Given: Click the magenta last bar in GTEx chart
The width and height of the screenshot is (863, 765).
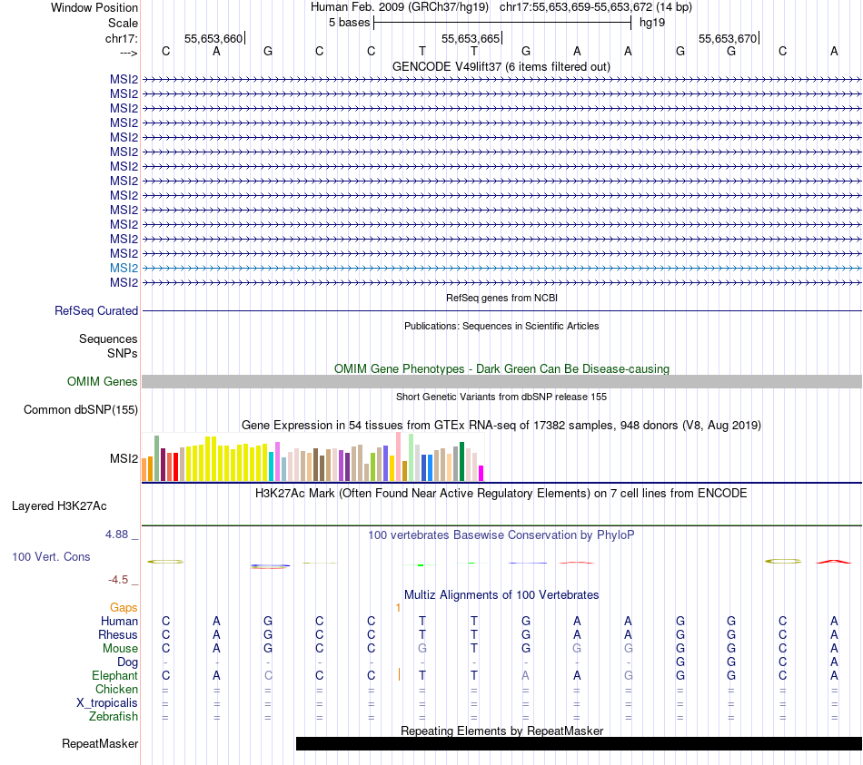Looking at the screenshot, I should (481, 474).
